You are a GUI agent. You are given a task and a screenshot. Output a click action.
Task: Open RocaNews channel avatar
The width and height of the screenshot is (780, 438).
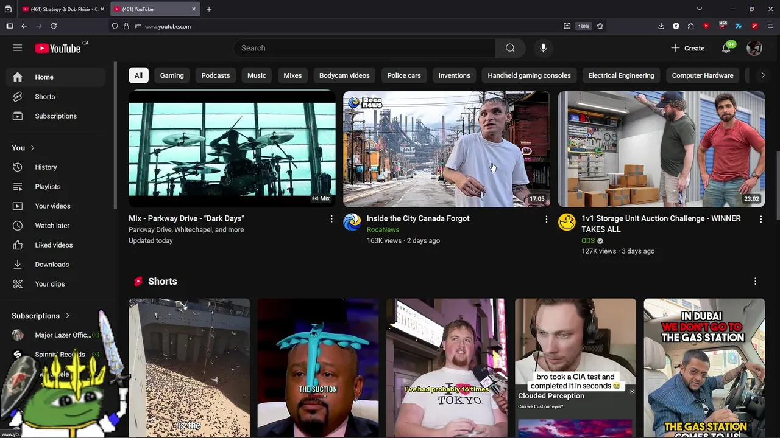(x=352, y=222)
